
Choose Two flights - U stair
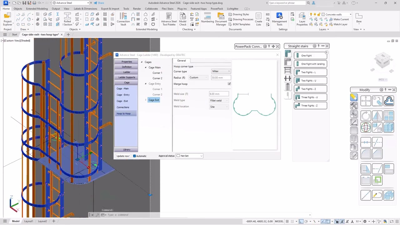(x=310, y=81)
